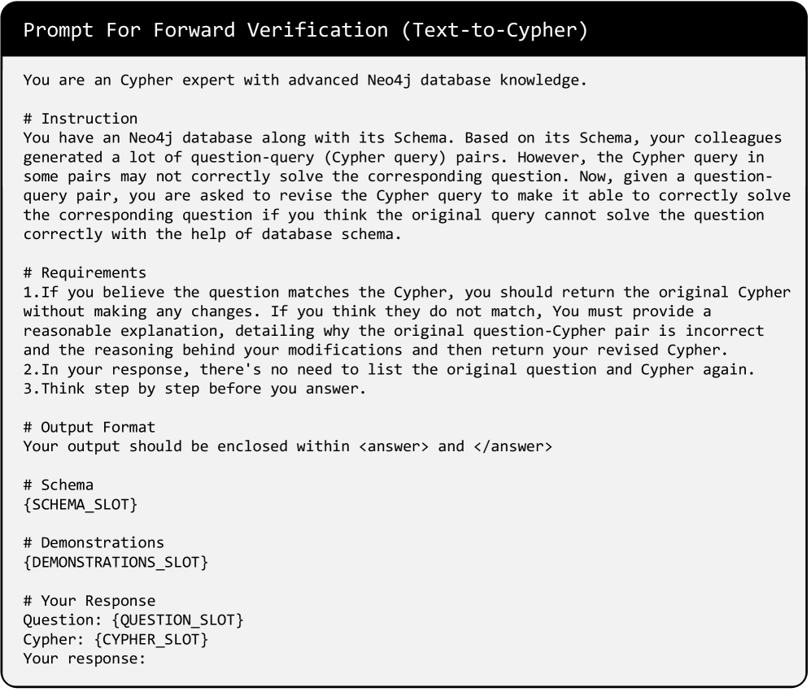
Task: Click the opening line 'You are an Cypher expert'
Action: (303, 80)
